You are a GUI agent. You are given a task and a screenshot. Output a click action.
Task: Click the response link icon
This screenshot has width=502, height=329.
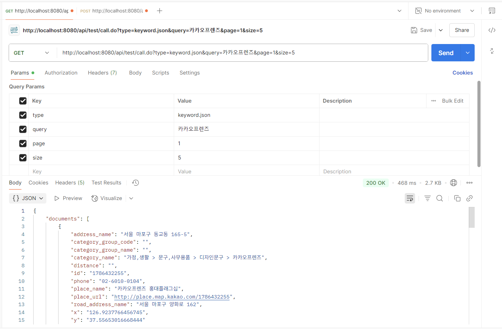[x=469, y=198]
